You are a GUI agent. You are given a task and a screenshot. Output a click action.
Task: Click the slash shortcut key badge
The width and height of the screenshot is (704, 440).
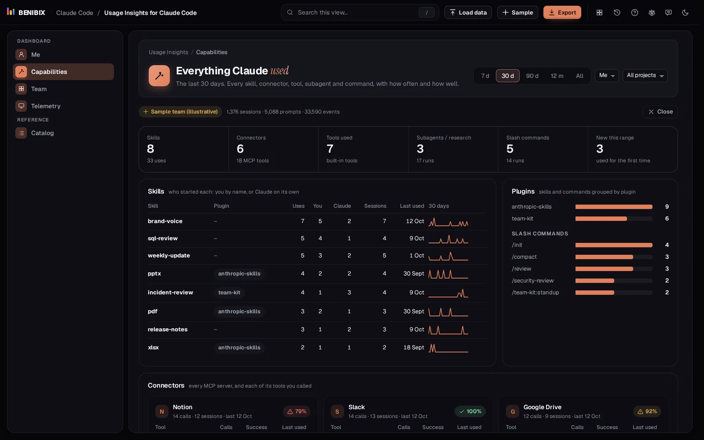pos(426,12)
